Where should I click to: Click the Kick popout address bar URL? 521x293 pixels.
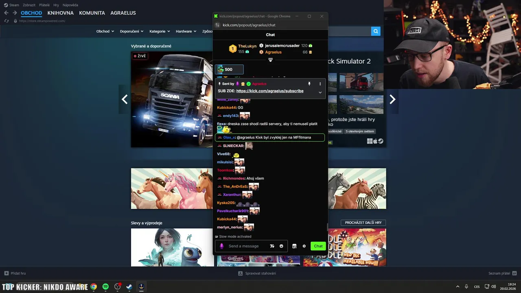[x=249, y=25]
